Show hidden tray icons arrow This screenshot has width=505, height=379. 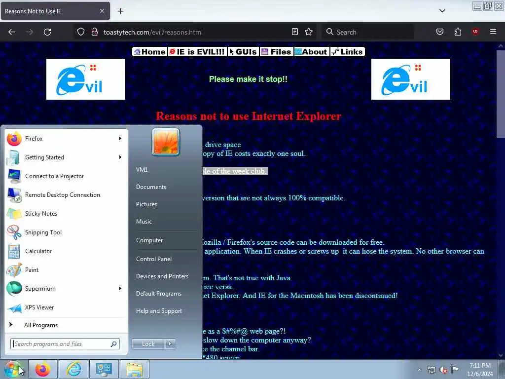click(419, 370)
